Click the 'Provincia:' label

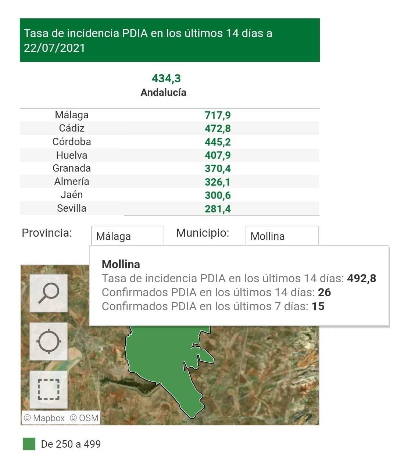[x=47, y=233]
